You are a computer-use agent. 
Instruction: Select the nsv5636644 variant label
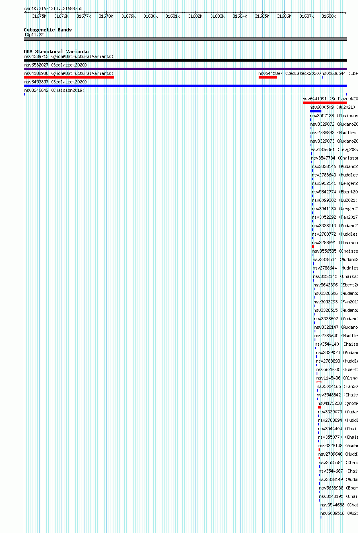339,73
